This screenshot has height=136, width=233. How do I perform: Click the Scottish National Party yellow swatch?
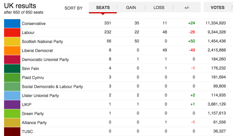point(12,42)
